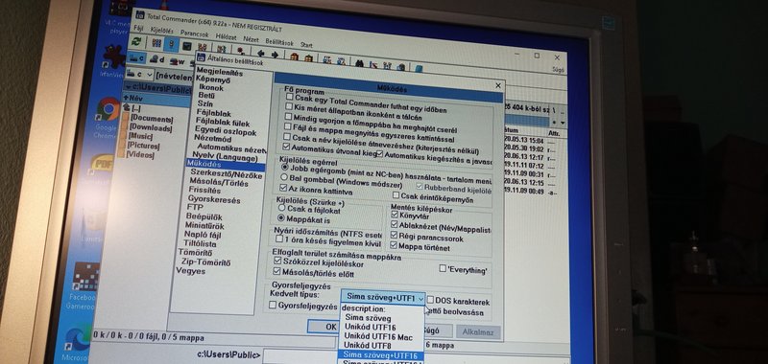Uncheck Automatikus útvonal kiegészítés checkbox
Screen dimensions: 768x364
click(x=286, y=147)
